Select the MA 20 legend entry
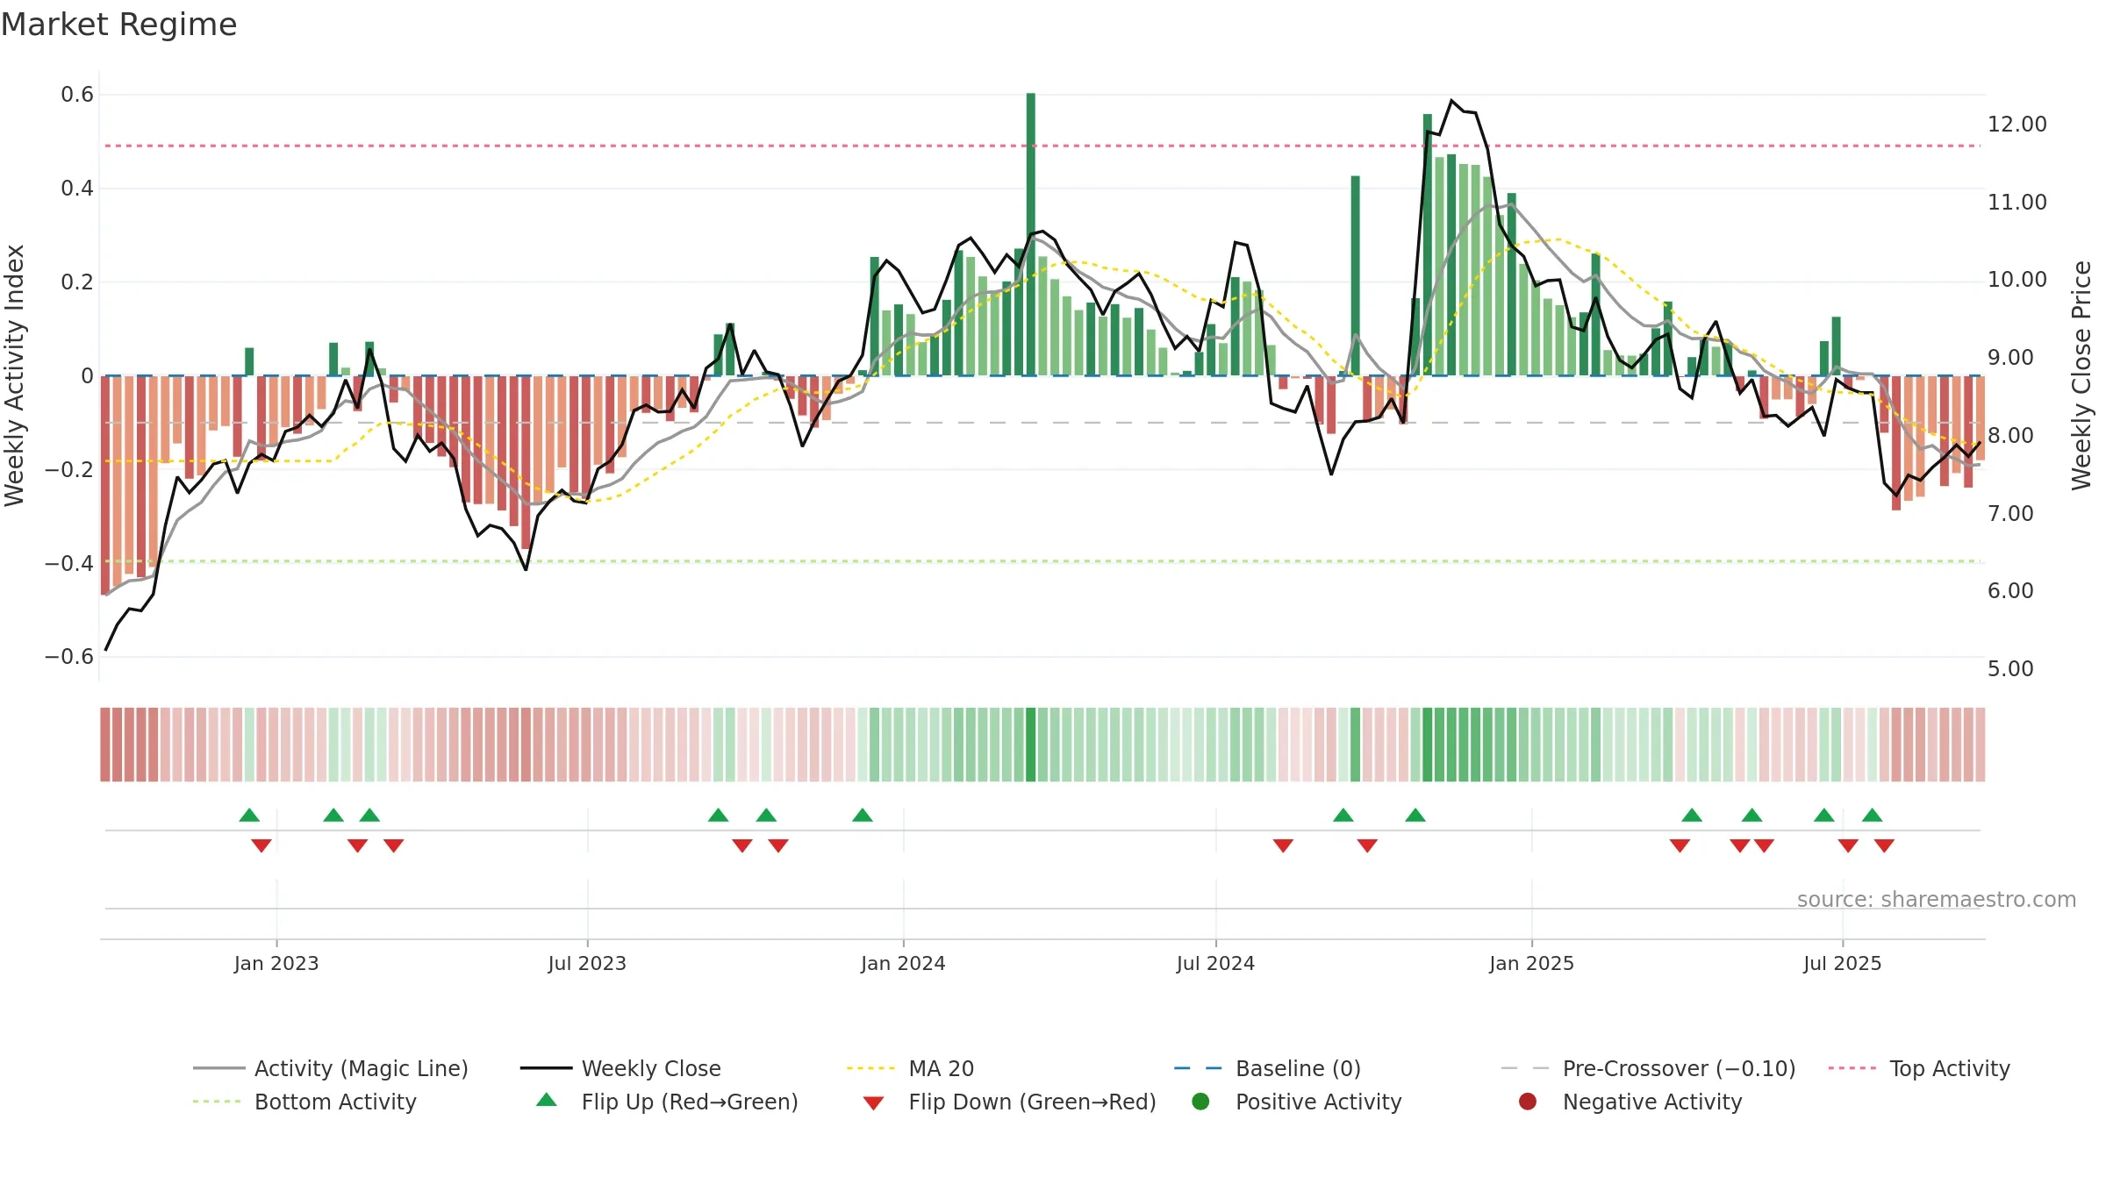 (911, 1068)
